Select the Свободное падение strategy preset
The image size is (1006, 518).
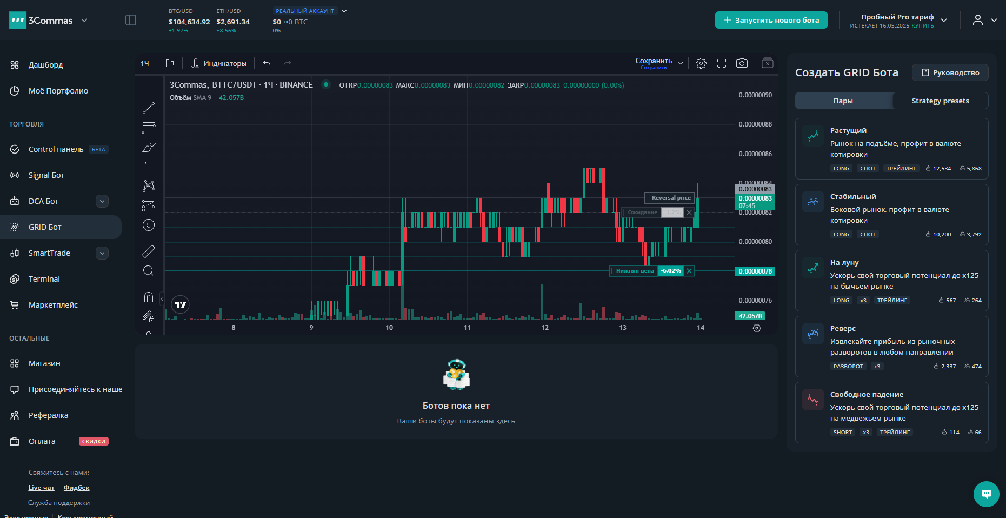tap(892, 413)
